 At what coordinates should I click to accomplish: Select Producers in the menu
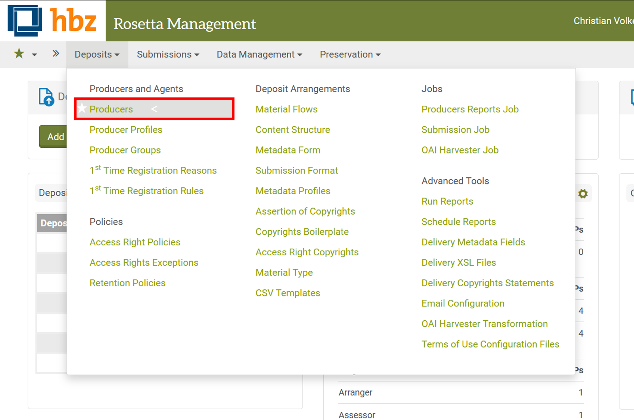(x=111, y=109)
